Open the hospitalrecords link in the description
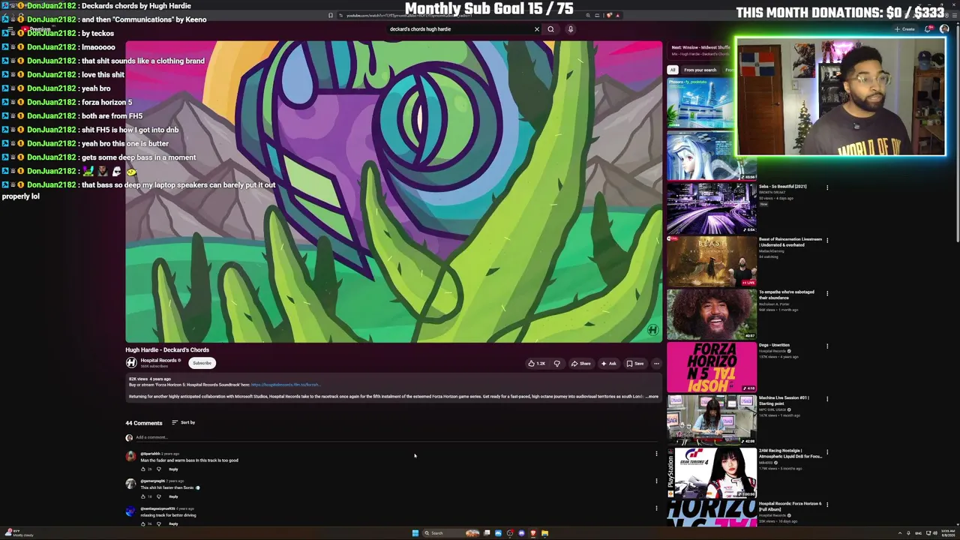Viewport: 960px width, 540px height. 285,385
